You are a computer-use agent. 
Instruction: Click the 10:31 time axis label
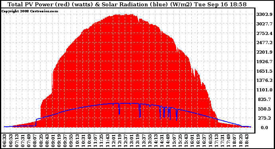pos(83,140)
